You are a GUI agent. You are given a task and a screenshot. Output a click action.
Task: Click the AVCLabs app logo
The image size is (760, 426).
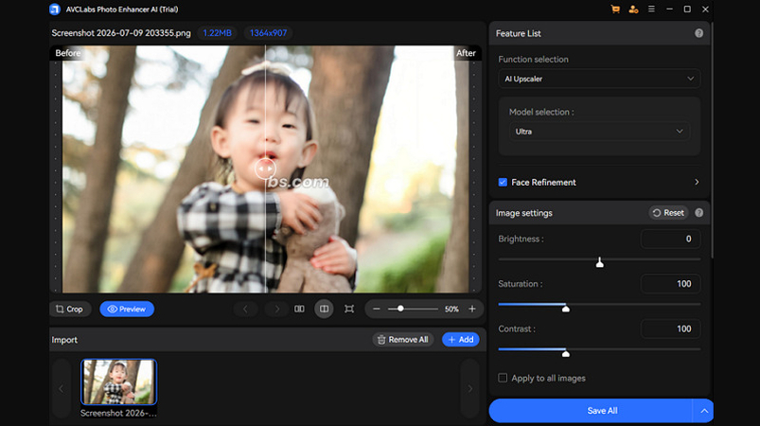pyautogui.click(x=55, y=9)
